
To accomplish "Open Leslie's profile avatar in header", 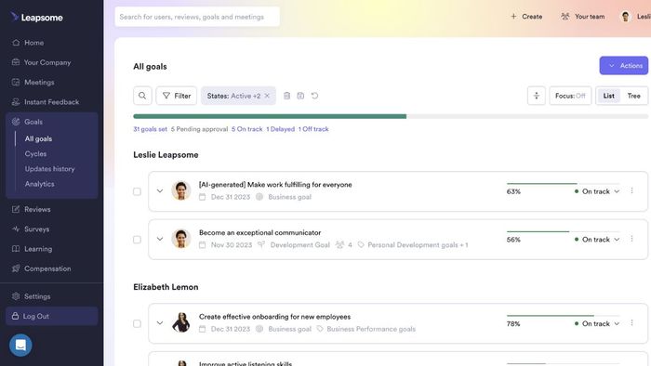I will point(625,17).
